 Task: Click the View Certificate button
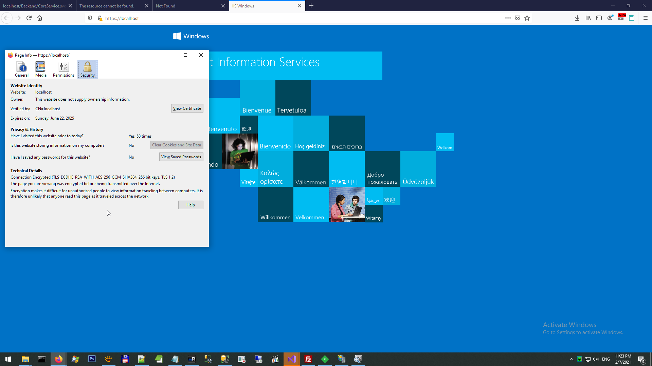(187, 108)
